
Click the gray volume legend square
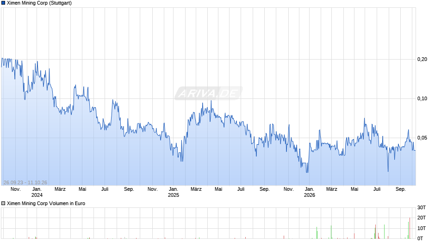coord(3,203)
